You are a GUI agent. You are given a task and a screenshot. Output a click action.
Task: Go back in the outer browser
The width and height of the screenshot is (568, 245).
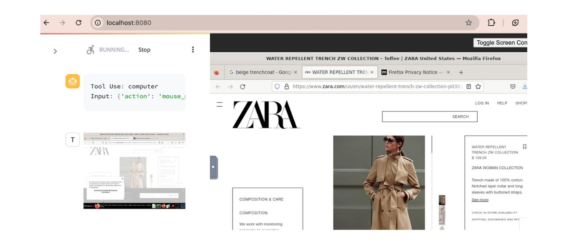pyautogui.click(x=46, y=23)
